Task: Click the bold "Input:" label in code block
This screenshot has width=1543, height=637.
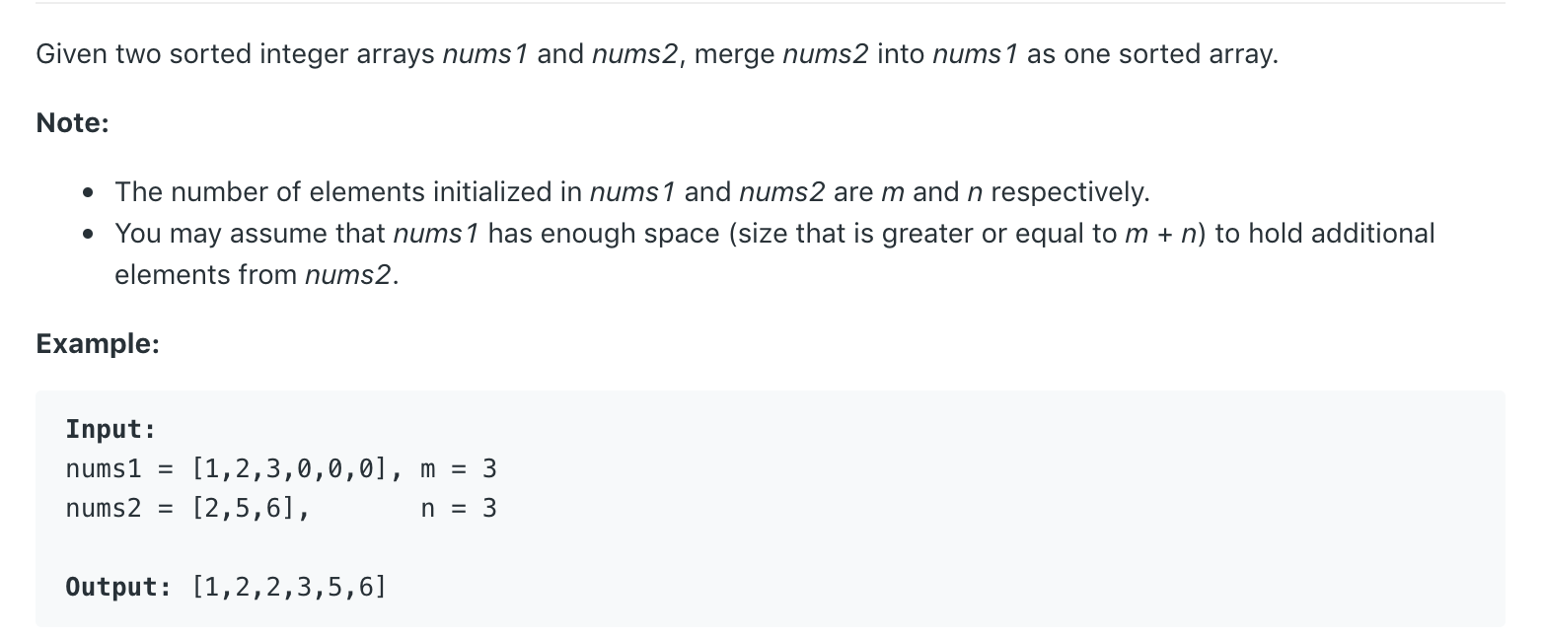Action: point(111,430)
